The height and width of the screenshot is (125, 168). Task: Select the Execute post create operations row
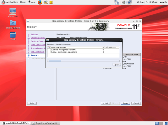83,52
